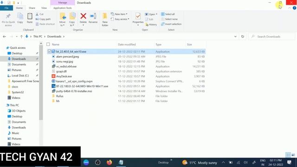Open the Easy access dropdown

click(120, 19)
